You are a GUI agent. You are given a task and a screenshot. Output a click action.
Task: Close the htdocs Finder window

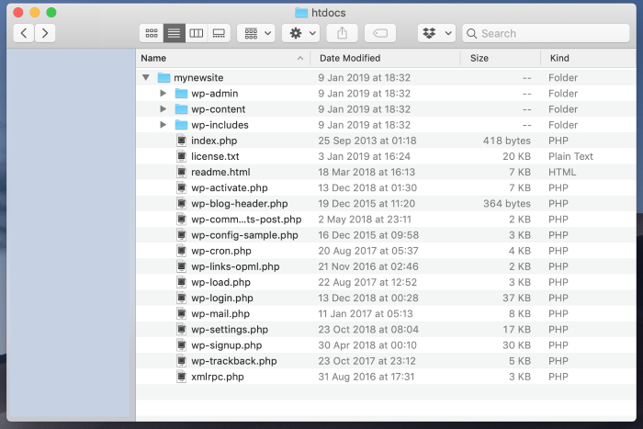(18, 12)
